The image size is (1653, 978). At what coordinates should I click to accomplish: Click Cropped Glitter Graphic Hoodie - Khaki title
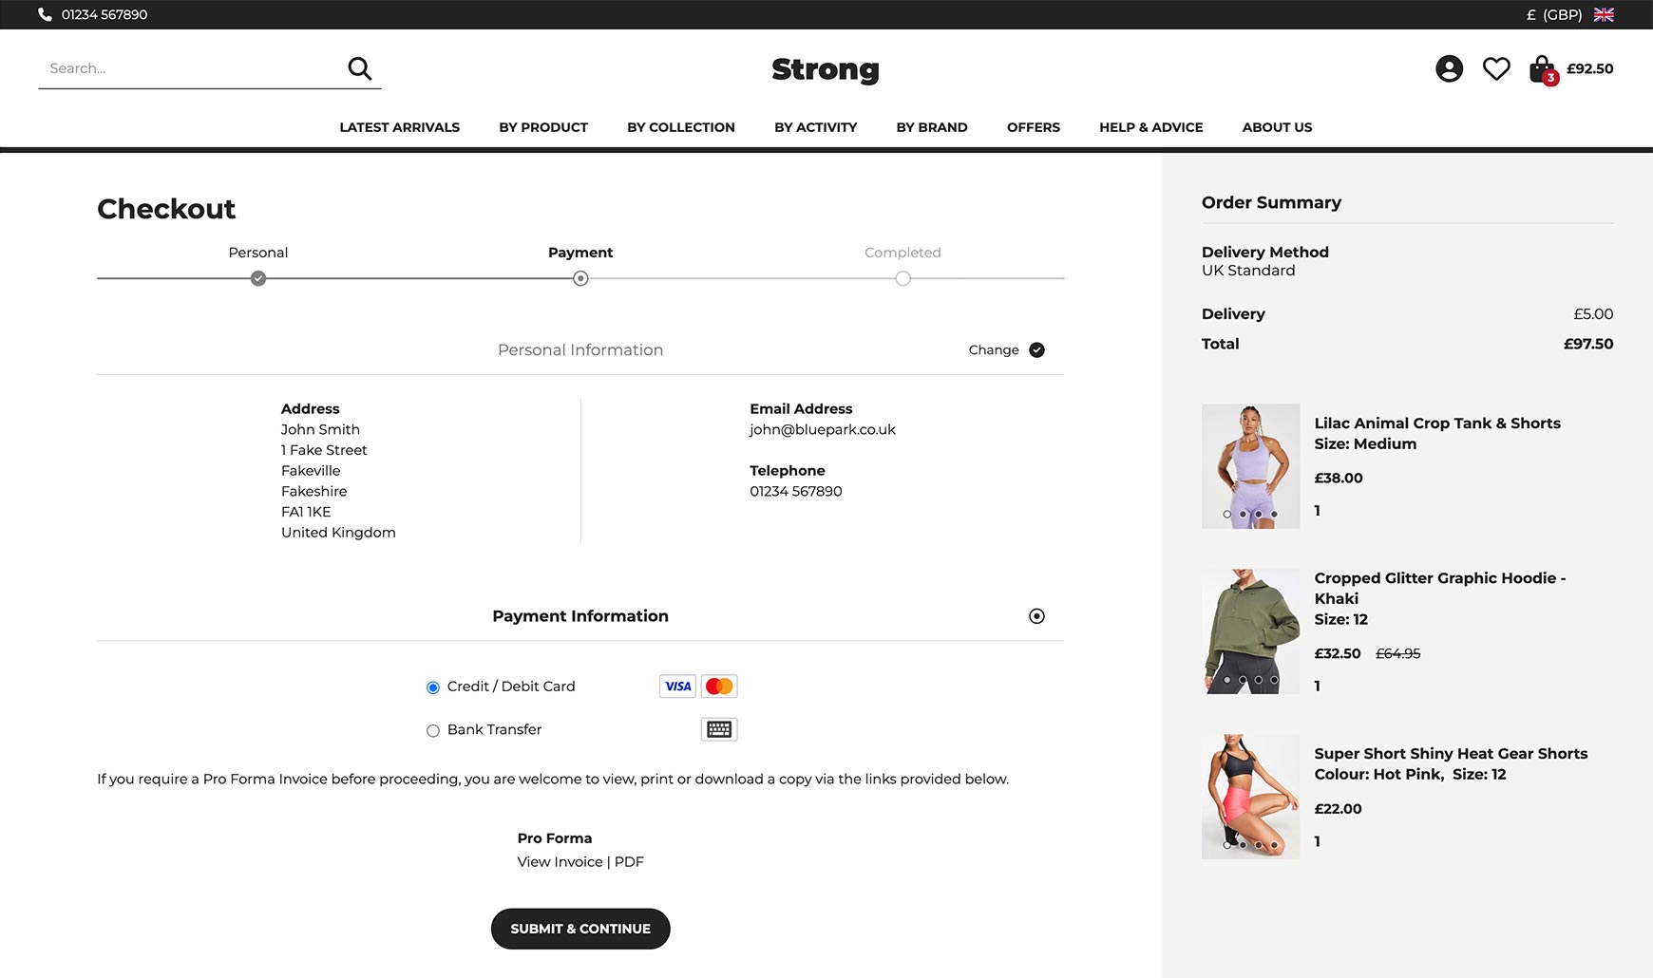coord(1439,588)
